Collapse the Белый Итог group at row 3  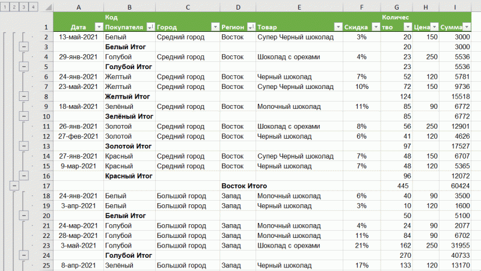pyautogui.click(x=23, y=46)
